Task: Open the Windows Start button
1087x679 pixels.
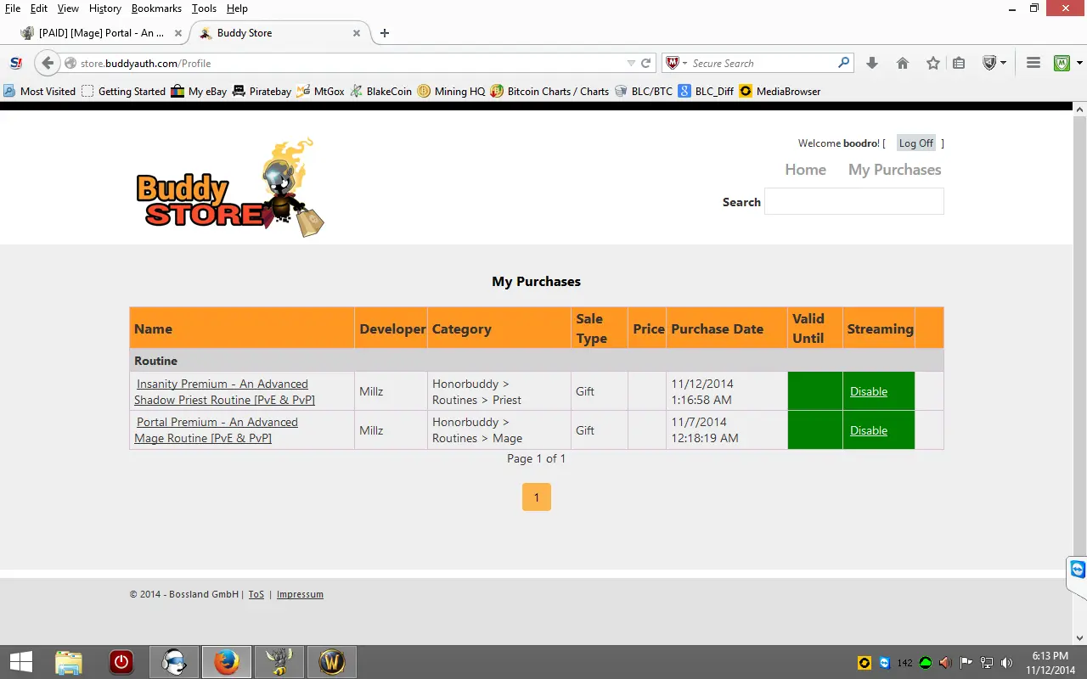Action: (21, 662)
